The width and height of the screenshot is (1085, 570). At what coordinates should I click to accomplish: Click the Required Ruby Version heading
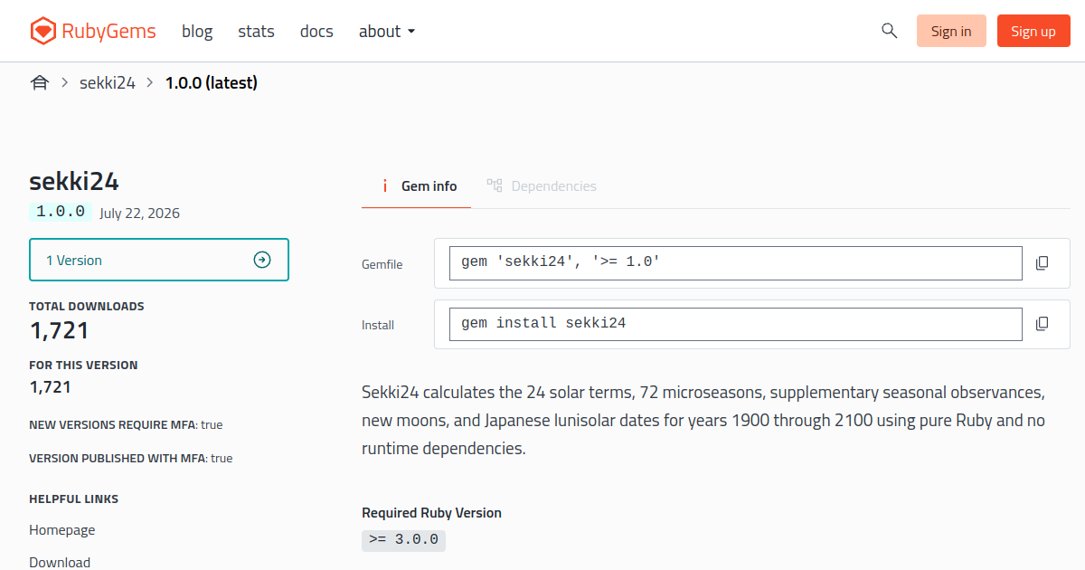pyautogui.click(x=431, y=513)
